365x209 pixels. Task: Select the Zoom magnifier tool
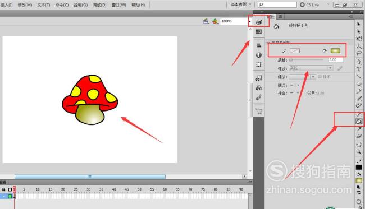[x=359, y=152]
